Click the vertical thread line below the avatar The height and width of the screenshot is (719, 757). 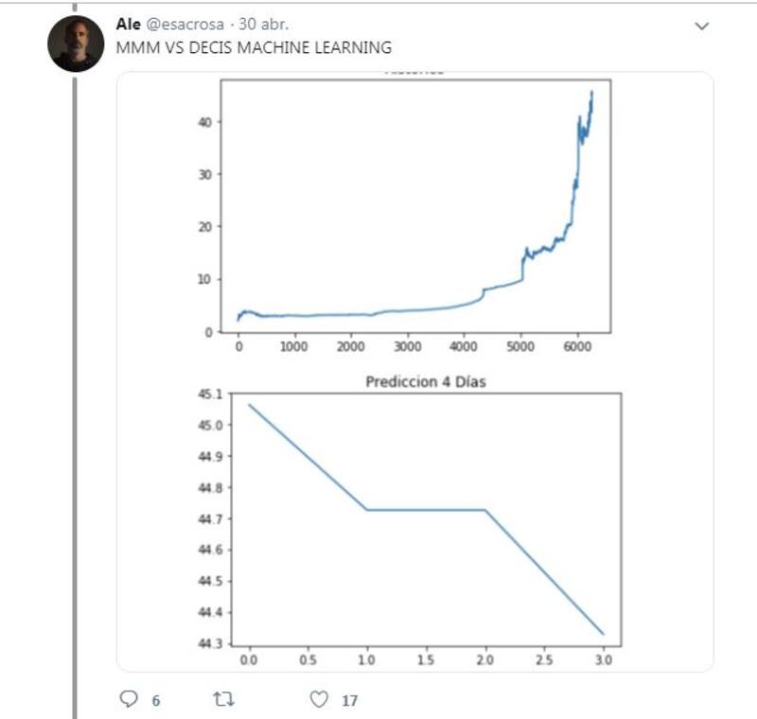click(75, 378)
